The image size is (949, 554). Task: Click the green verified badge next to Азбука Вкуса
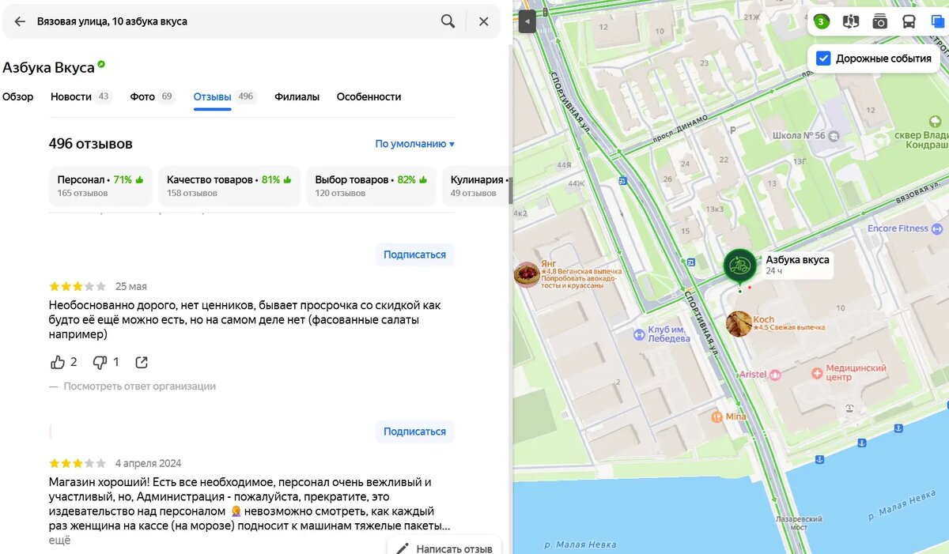(102, 65)
